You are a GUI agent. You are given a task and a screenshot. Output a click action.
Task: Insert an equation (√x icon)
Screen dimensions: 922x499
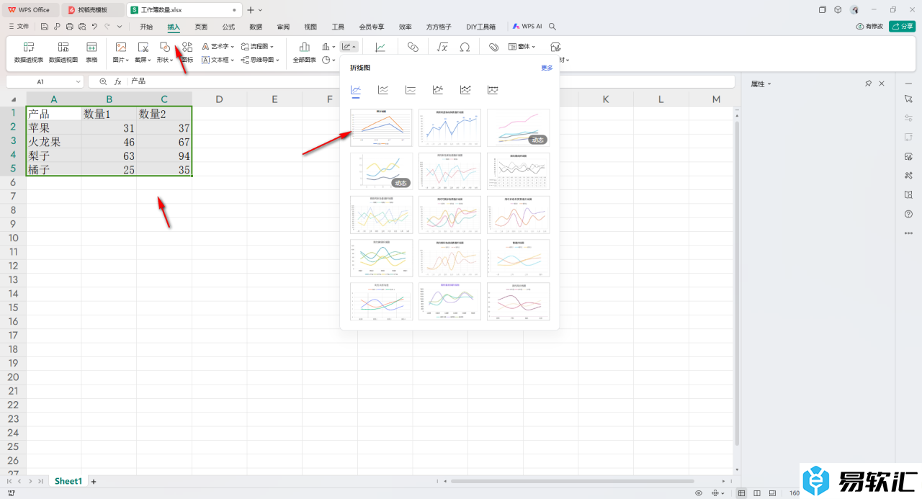click(443, 47)
